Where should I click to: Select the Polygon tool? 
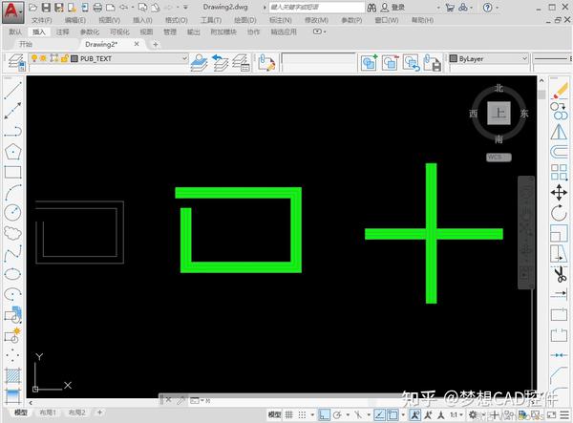[x=12, y=151]
